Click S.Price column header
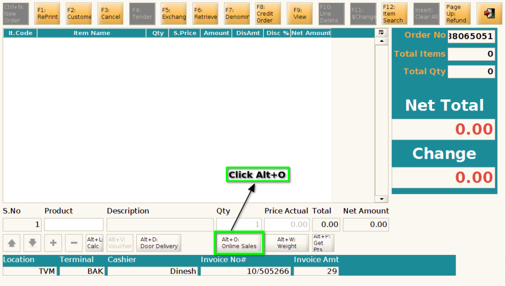The height and width of the screenshot is (286, 506). [185, 33]
